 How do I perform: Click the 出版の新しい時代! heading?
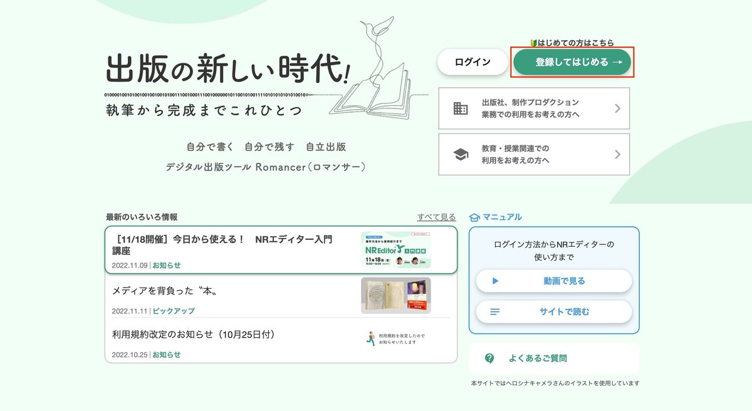[228, 68]
